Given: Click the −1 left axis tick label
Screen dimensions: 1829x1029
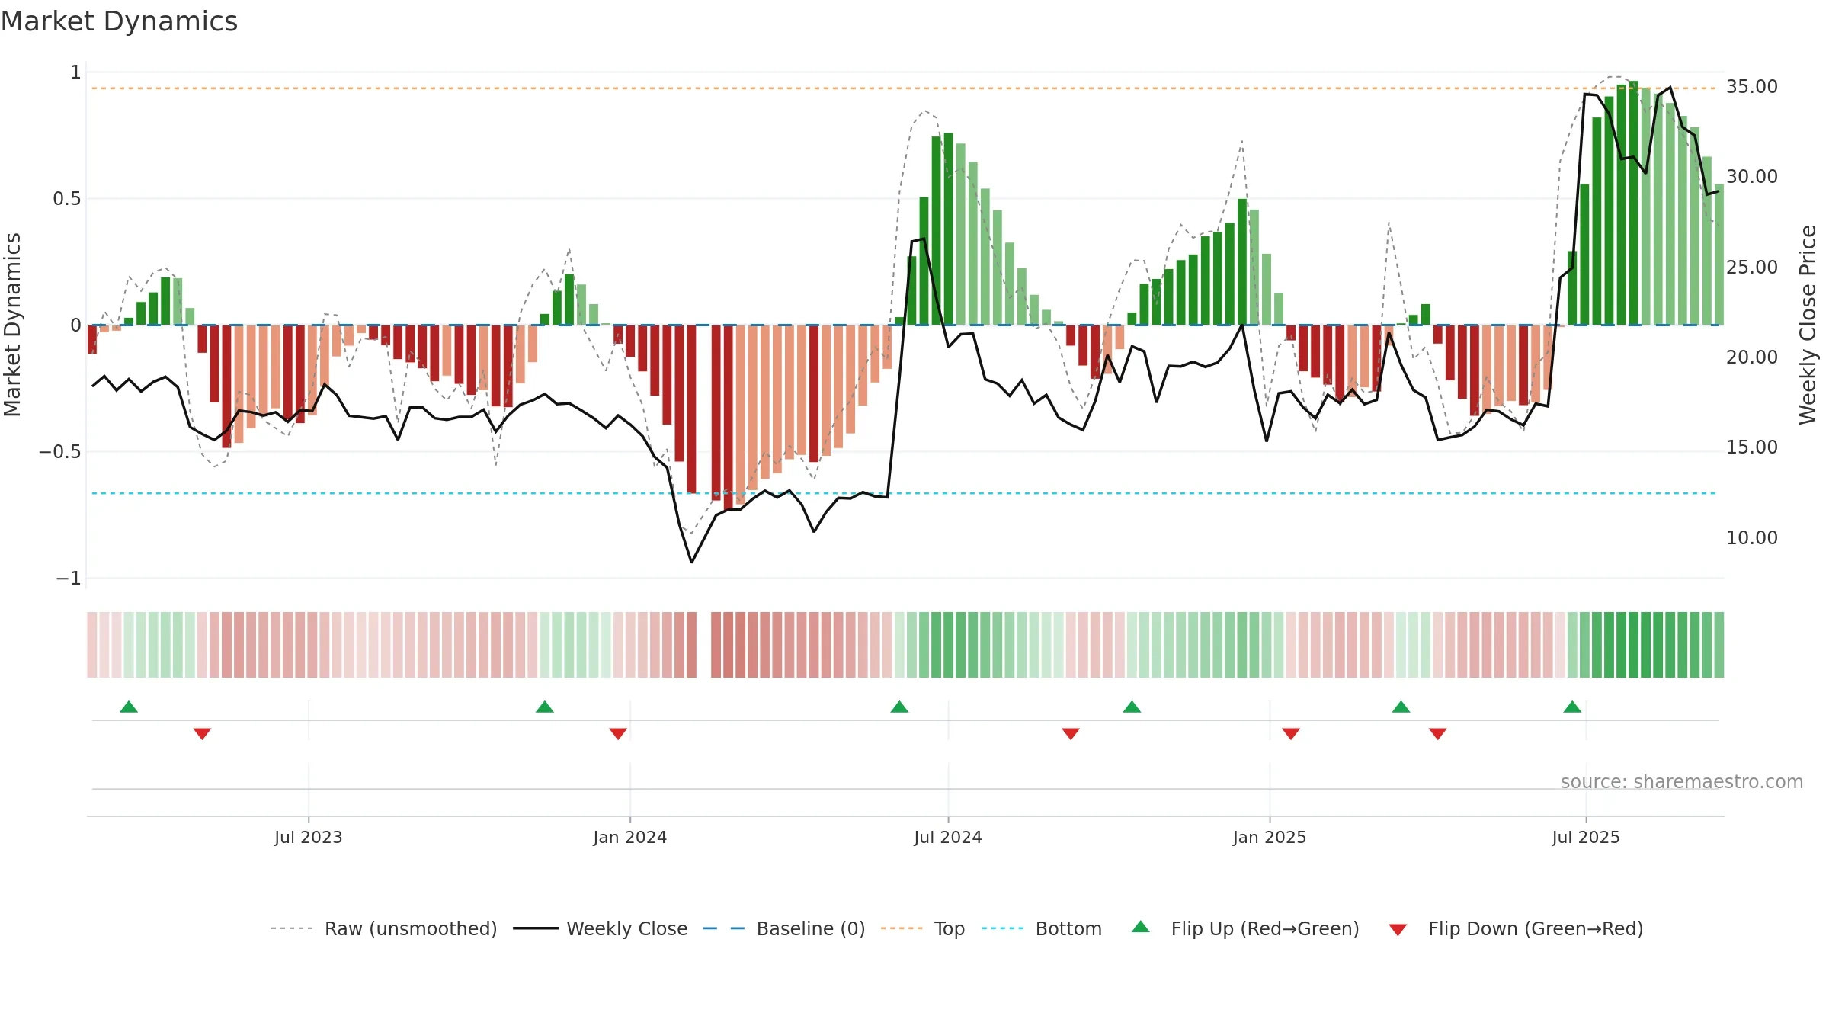Looking at the screenshot, I should coord(68,579).
